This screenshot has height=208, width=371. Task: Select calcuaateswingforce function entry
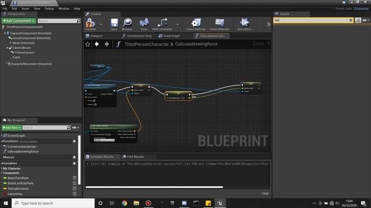click(x=23, y=151)
